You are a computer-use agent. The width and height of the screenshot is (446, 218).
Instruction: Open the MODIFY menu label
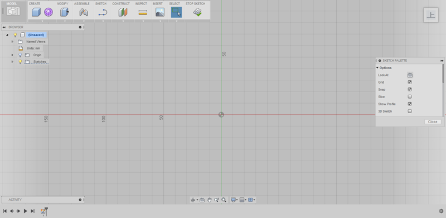(x=62, y=4)
